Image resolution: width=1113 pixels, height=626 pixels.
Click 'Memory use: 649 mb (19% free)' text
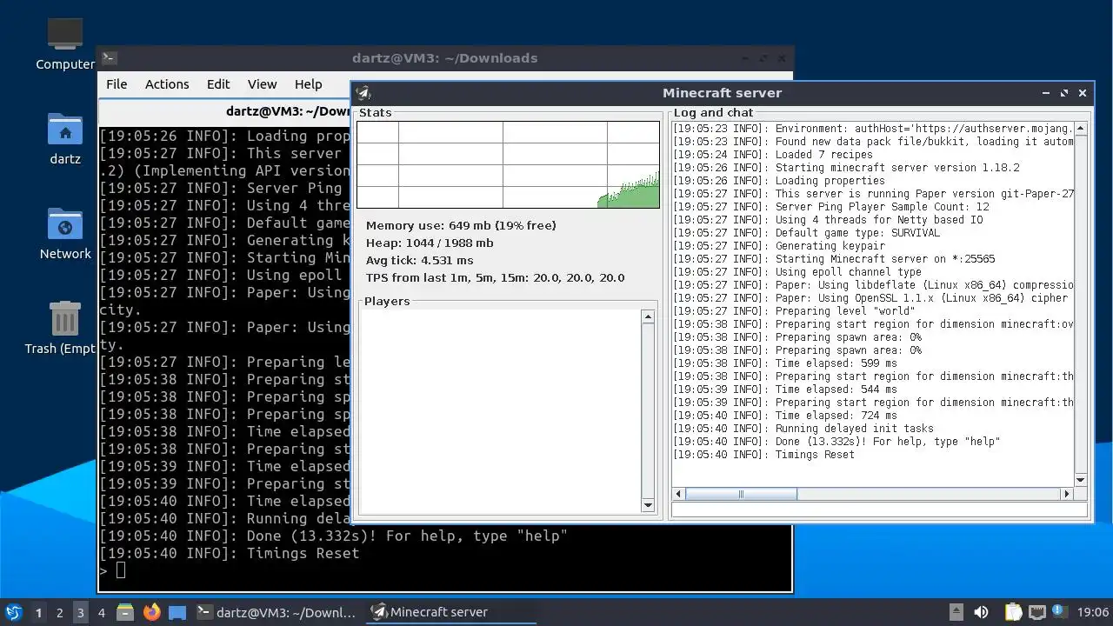(x=461, y=226)
